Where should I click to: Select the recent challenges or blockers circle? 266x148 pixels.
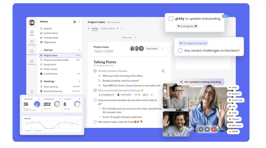coord(180,50)
